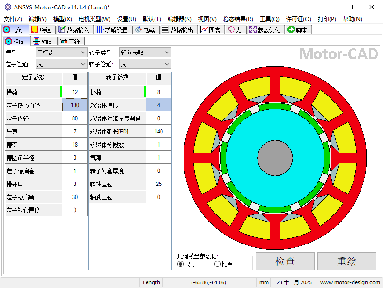Click the 轴孔直径 value field
This screenshot has width=383, height=288.
pyautogui.click(x=159, y=197)
